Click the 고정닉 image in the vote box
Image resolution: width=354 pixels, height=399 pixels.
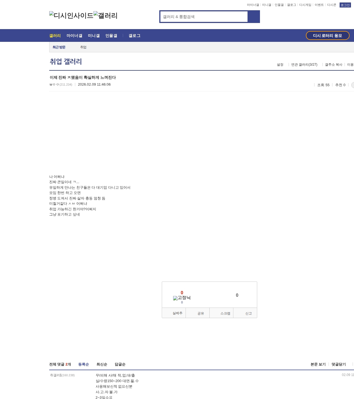(x=182, y=298)
